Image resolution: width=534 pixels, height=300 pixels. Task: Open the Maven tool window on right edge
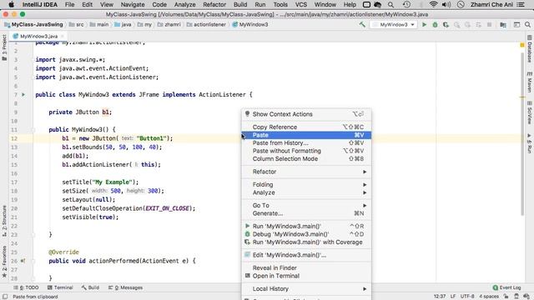click(x=530, y=82)
